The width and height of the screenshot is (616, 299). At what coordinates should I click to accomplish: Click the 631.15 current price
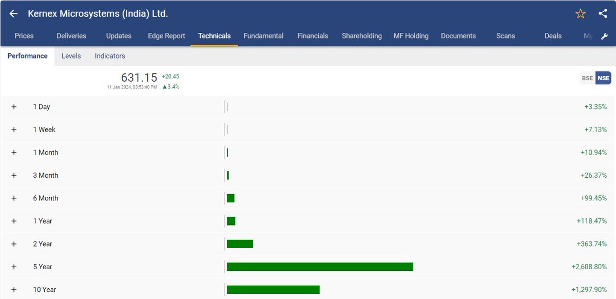139,78
